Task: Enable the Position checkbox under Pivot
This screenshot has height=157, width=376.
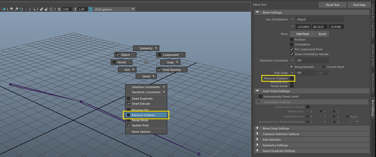Action: [x=292, y=39]
